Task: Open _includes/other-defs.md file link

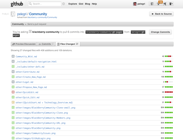Action: pyautogui.click(x=30, y=67)
